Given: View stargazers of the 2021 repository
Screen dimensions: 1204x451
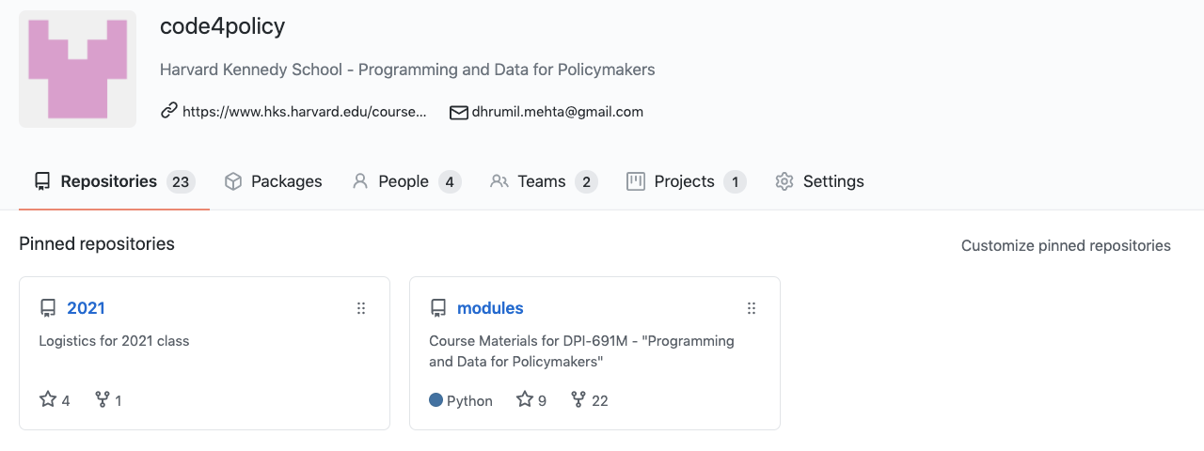Looking at the screenshot, I should click(x=55, y=400).
